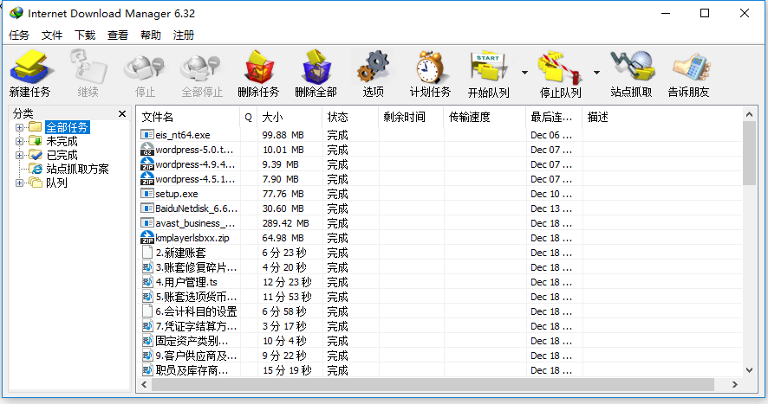The image size is (768, 404).
Task: Open the 注册 menu
Action: point(183,35)
